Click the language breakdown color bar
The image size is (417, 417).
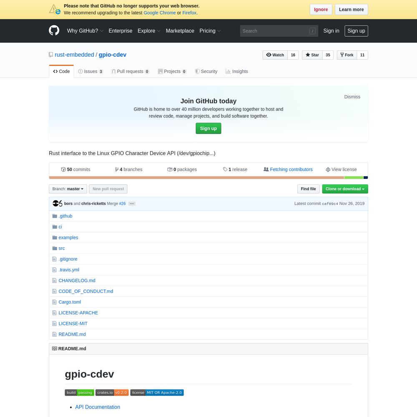tap(208, 178)
